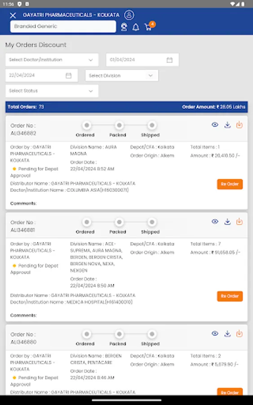Close the page with the X icon
Viewport: 253px width, 405px height.
pos(13,15)
